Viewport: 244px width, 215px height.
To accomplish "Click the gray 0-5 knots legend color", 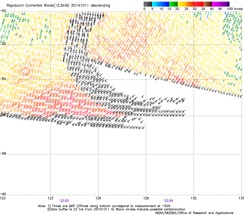I will tap(148, 4).
